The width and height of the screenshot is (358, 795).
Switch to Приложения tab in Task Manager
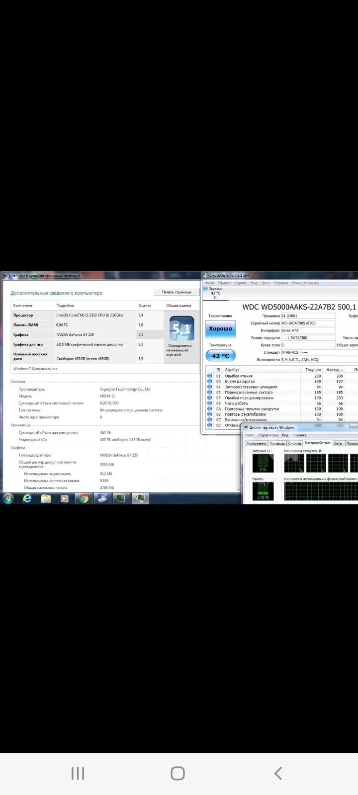pyautogui.click(x=257, y=443)
